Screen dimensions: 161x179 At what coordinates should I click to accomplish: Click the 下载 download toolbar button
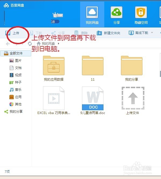coord(35,33)
